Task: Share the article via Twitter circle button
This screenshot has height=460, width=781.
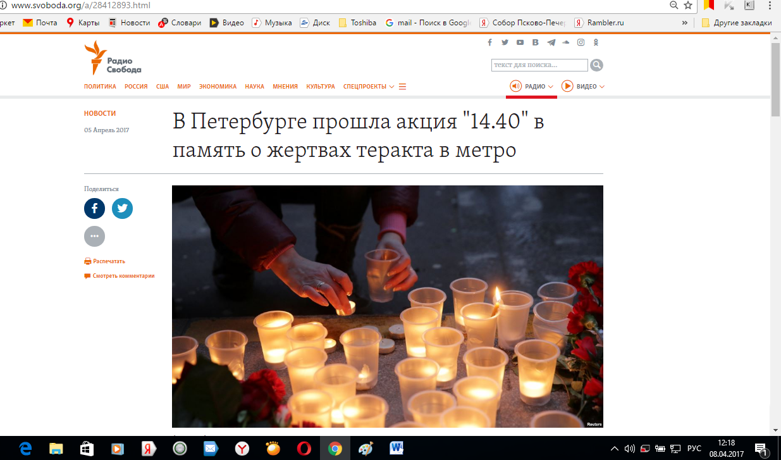Action: tap(122, 208)
